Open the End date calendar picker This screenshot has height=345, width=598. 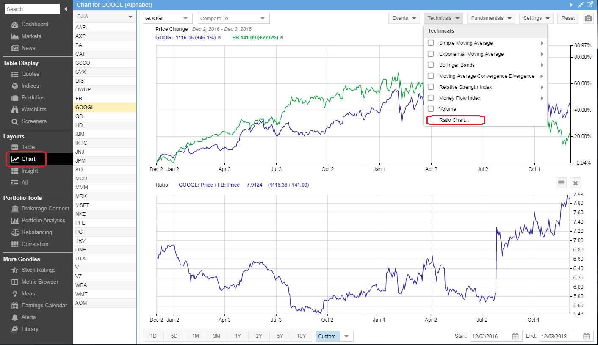tap(586, 337)
